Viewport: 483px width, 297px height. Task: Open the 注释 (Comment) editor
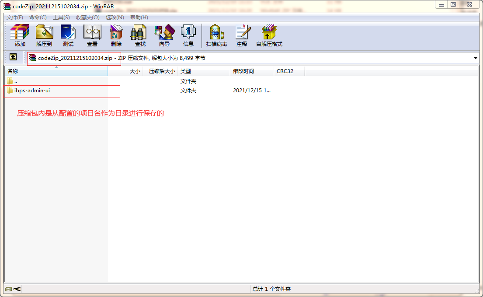pos(241,35)
